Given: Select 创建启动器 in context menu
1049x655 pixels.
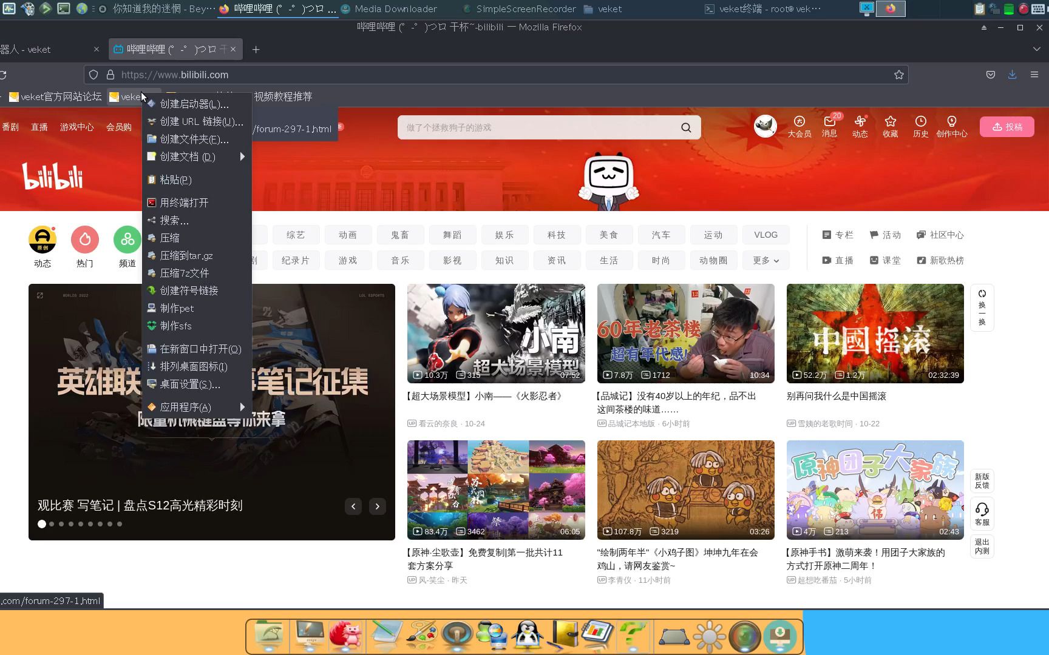Looking at the screenshot, I should click(197, 104).
